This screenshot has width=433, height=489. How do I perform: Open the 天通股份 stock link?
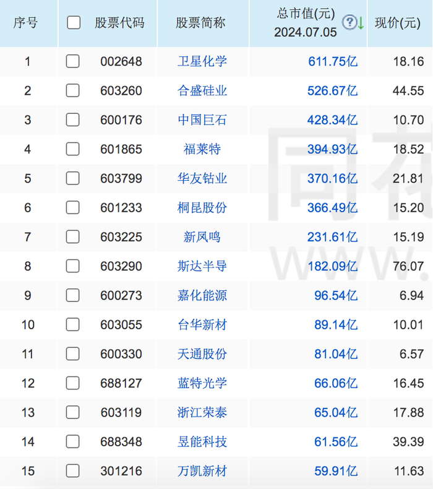click(x=202, y=354)
